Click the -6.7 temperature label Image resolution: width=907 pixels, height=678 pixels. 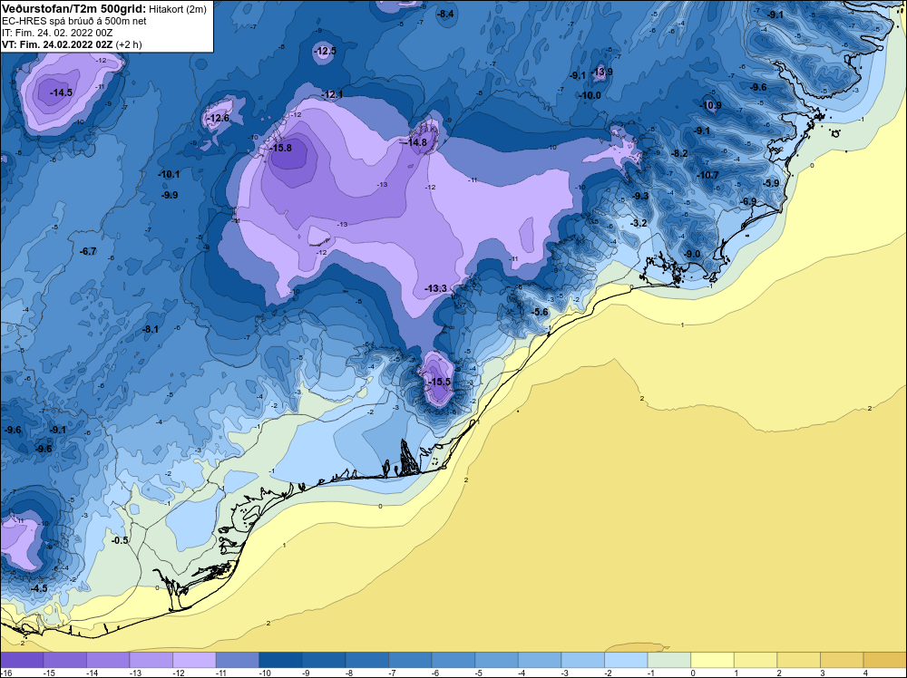click(88, 251)
